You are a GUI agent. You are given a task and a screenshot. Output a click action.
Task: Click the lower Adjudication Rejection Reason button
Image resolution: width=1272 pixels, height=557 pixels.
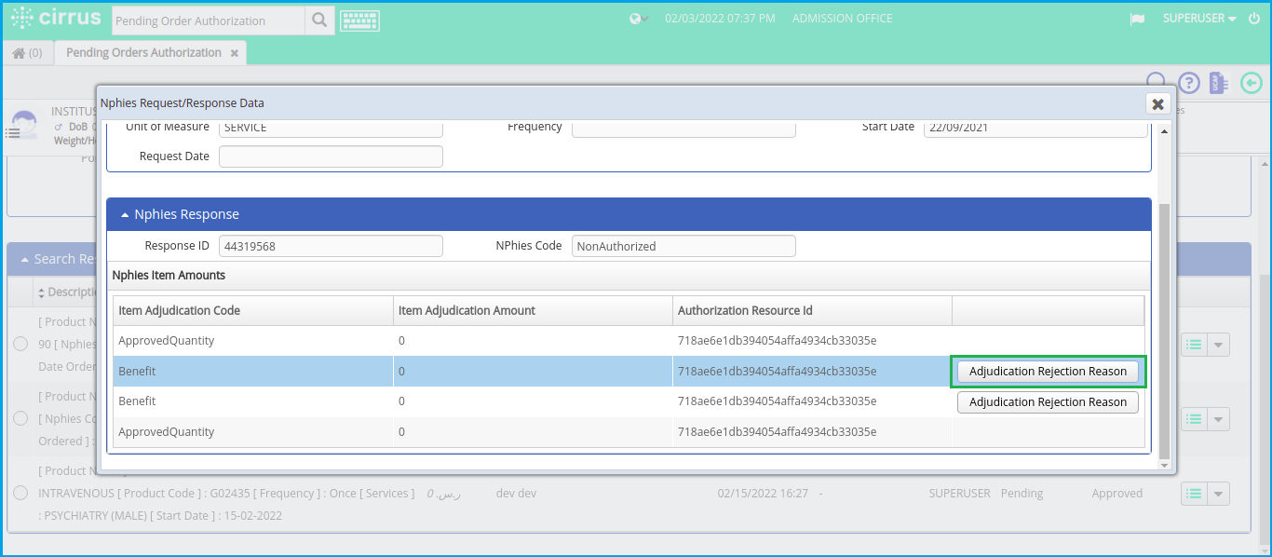[x=1048, y=401]
